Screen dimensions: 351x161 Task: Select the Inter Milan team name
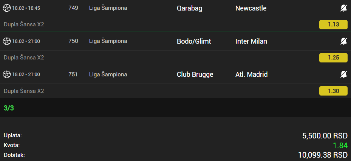(x=251, y=41)
